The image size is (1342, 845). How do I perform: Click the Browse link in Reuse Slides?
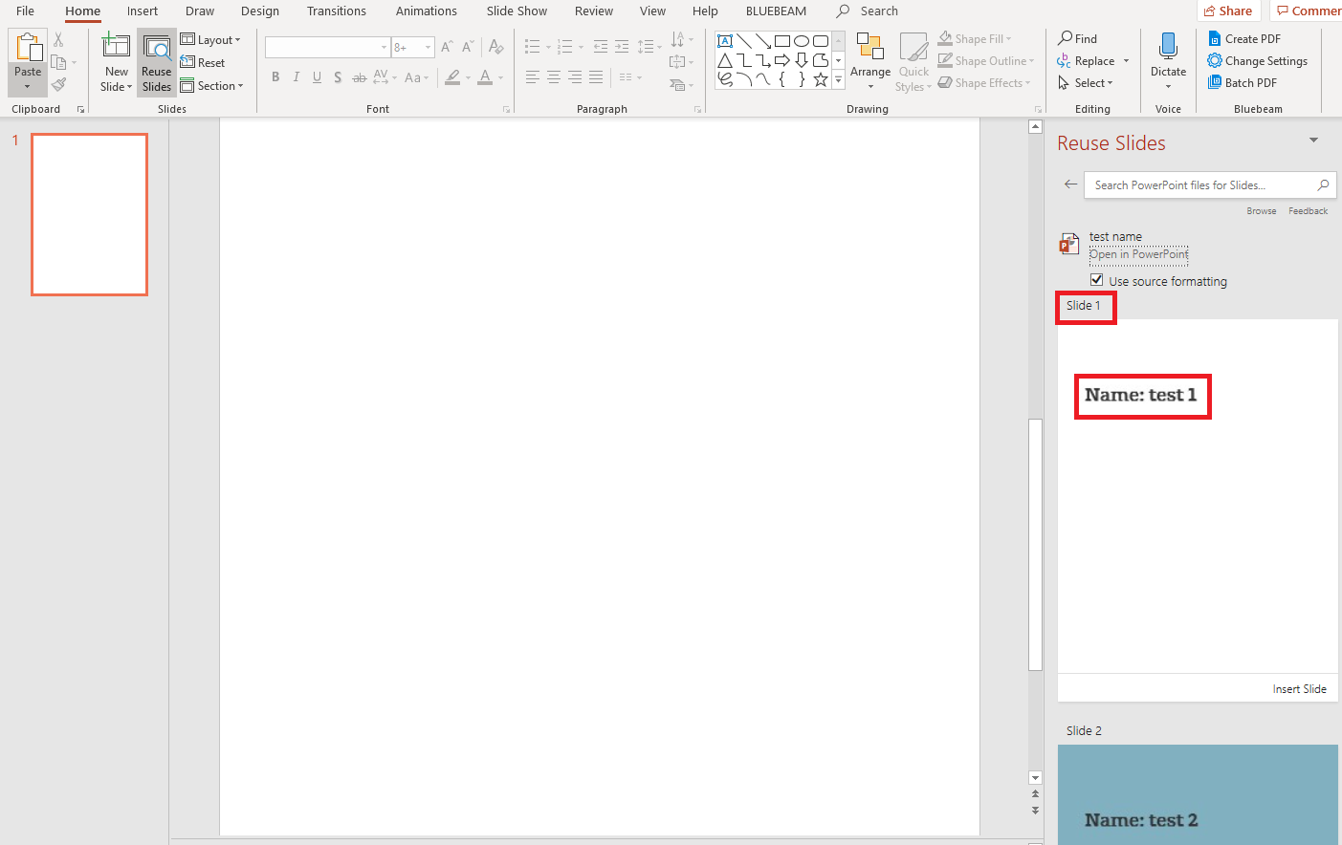(x=1261, y=210)
